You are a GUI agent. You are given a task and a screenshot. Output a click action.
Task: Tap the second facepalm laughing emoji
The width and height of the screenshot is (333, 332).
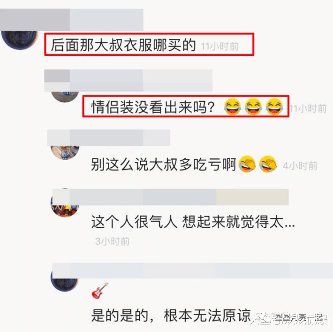point(268,164)
